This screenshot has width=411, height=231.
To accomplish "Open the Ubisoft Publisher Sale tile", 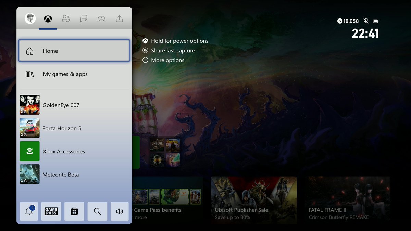I will pos(254,200).
